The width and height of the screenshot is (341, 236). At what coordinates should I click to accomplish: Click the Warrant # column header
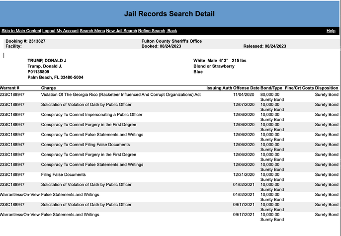pos(9,88)
